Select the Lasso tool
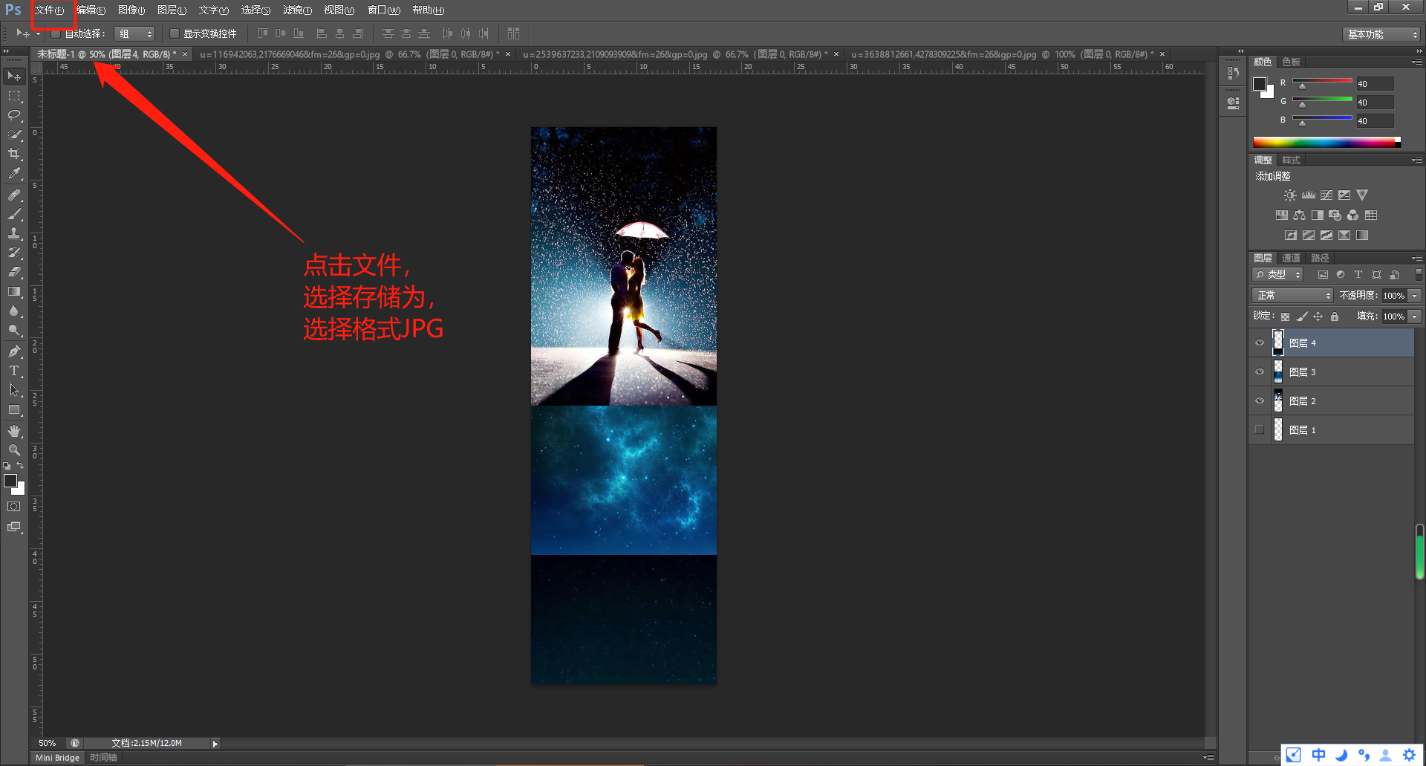Viewport: 1426px width, 766px height. pyautogui.click(x=13, y=115)
